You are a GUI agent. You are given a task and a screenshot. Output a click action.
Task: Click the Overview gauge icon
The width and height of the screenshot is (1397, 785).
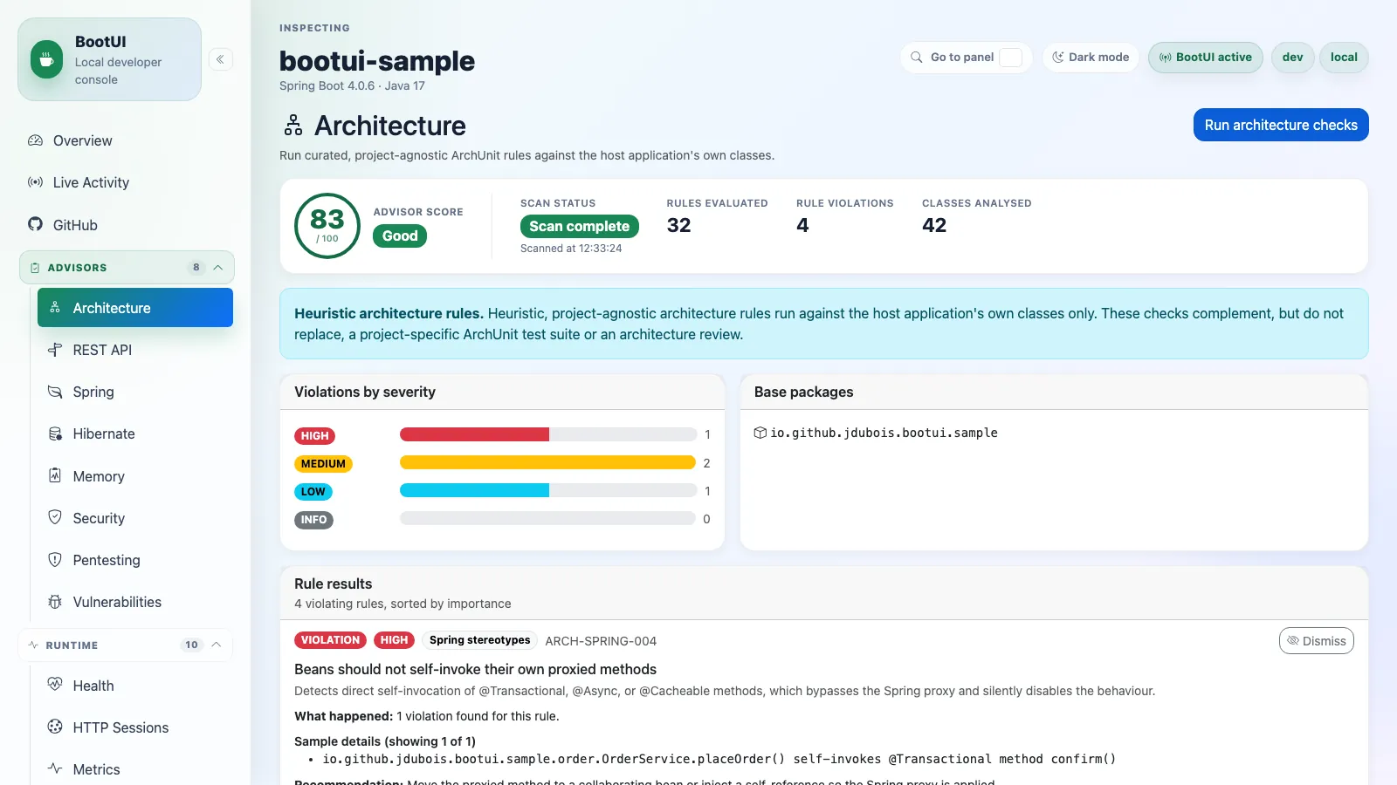(x=35, y=140)
